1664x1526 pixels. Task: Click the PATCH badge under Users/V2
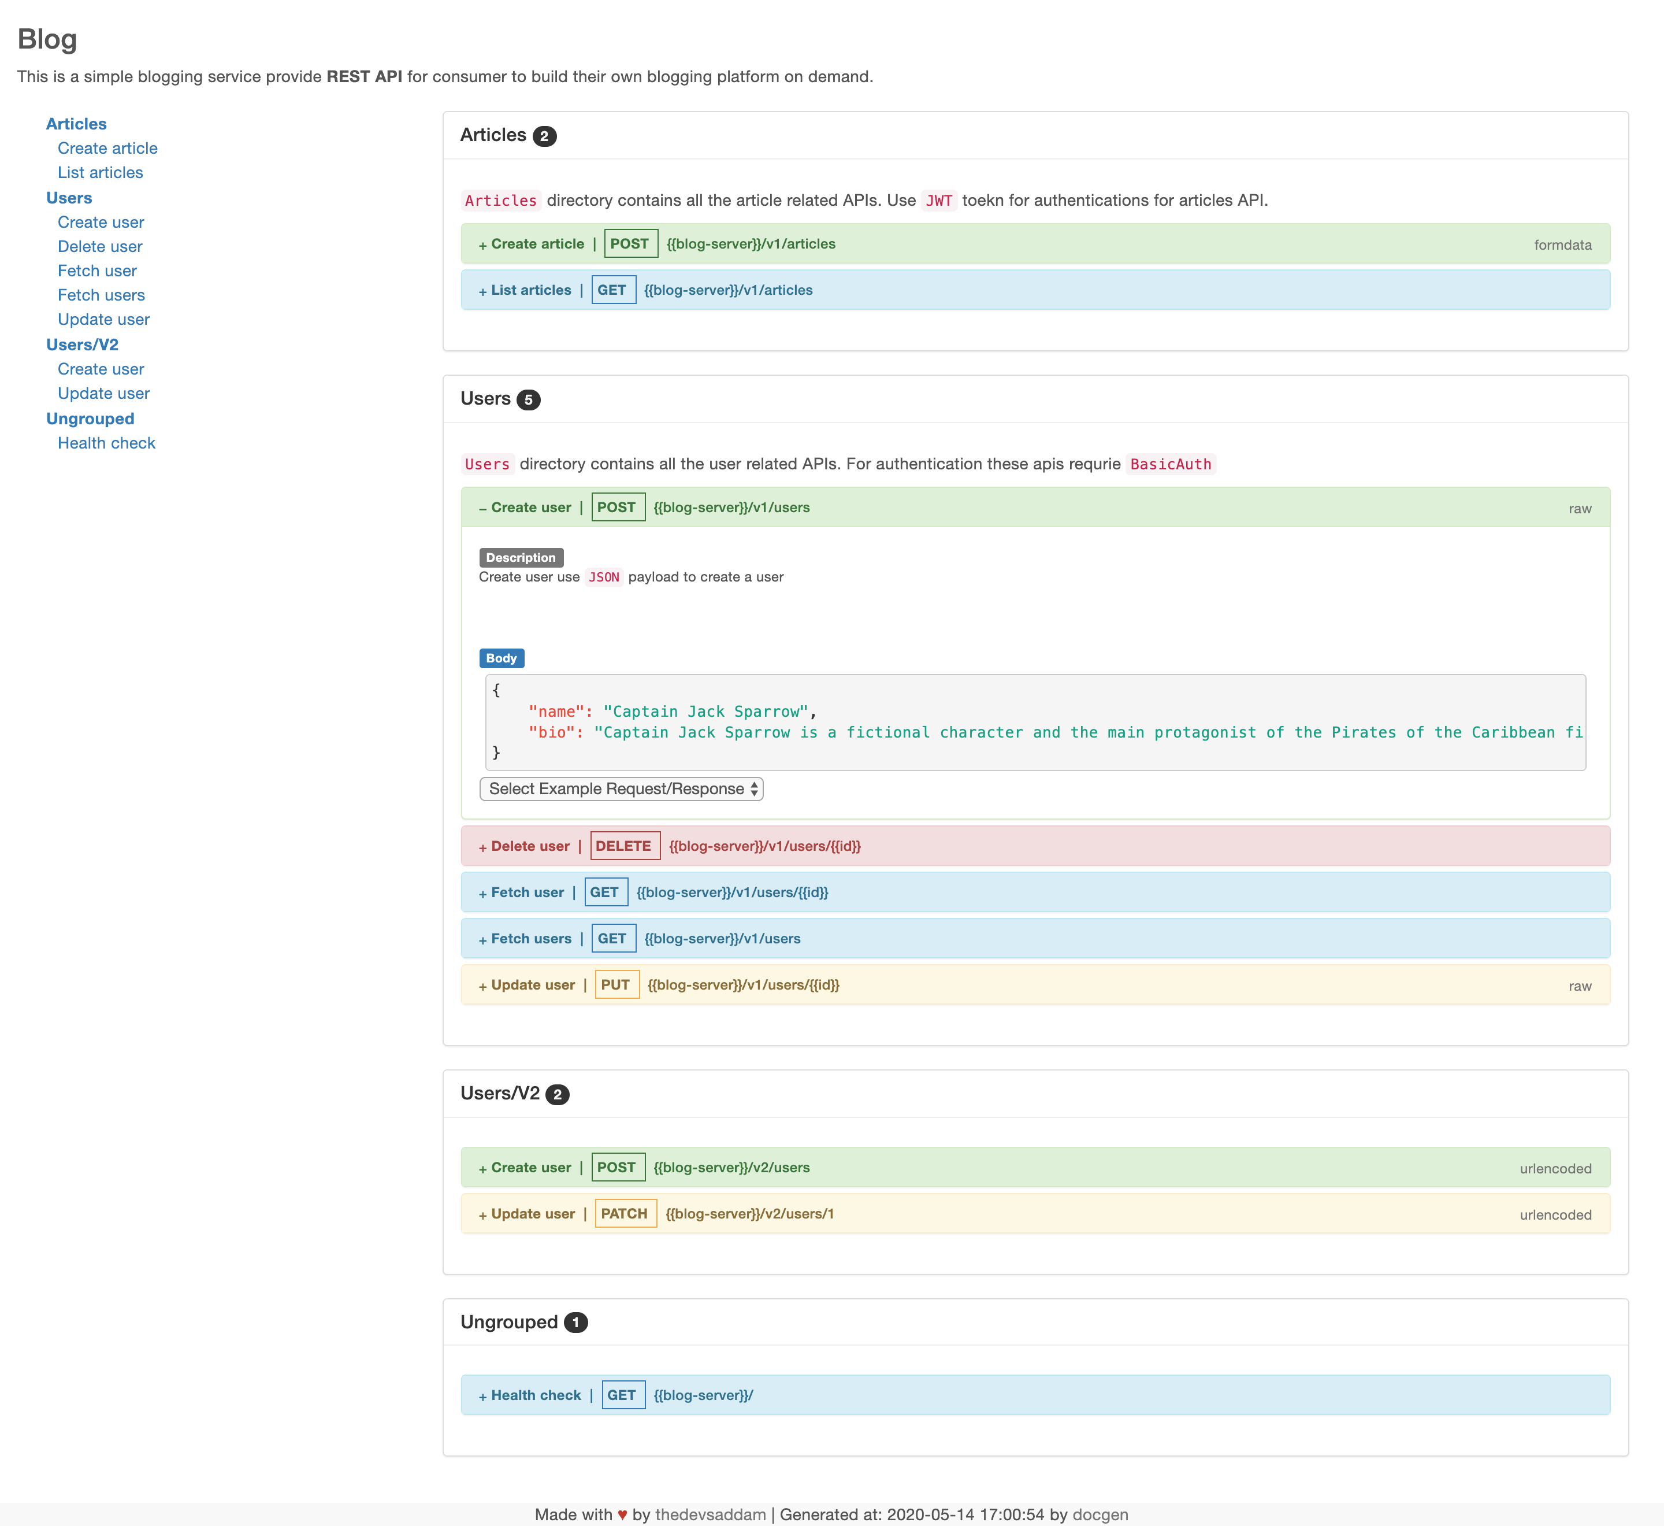[x=625, y=1214]
